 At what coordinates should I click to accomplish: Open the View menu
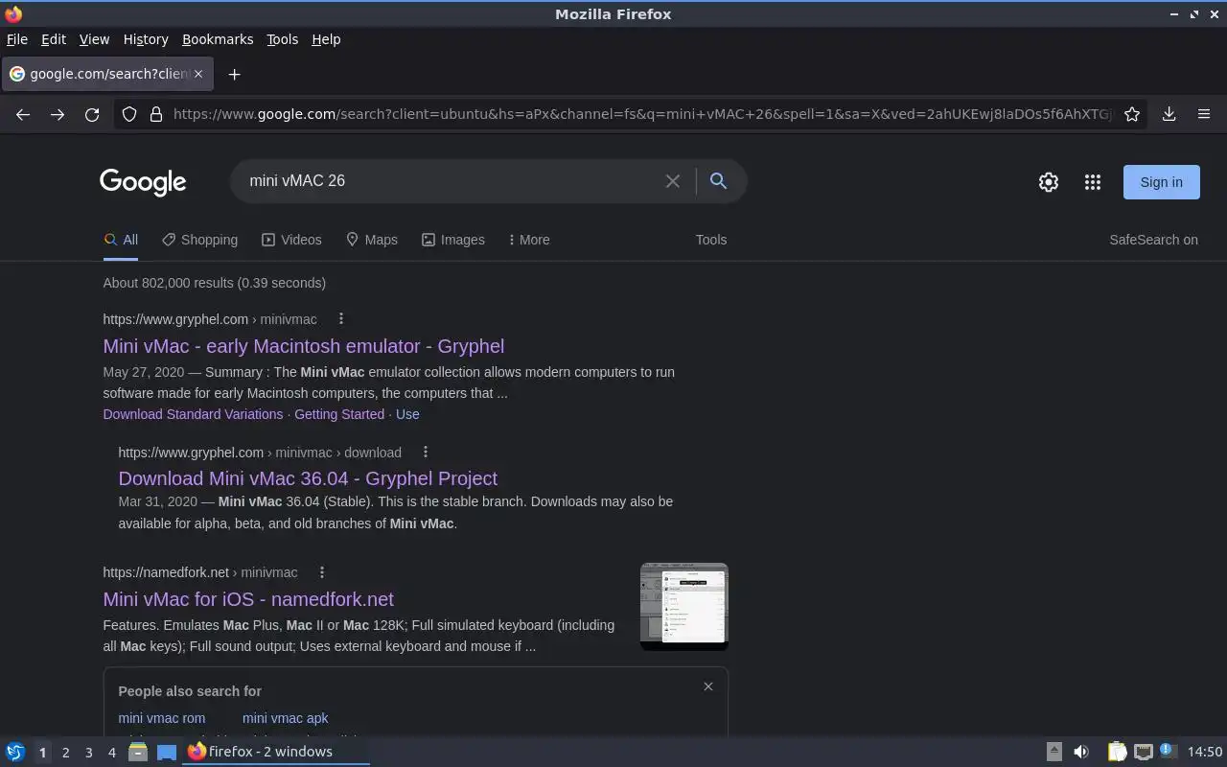point(94,39)
